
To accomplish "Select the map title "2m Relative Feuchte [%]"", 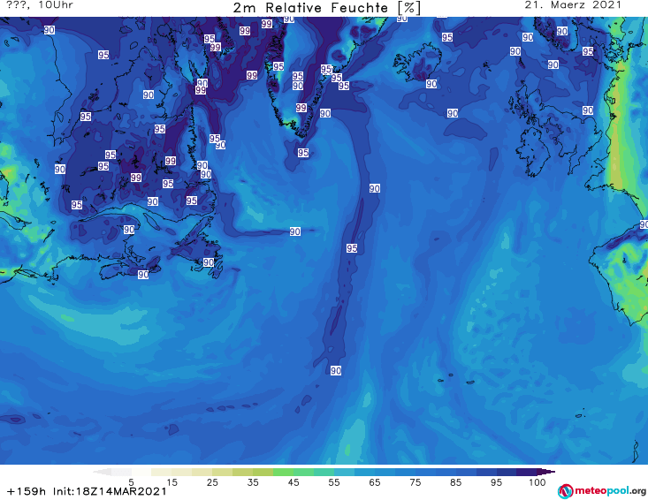I will pyautogui.click(x=326, y=8).
